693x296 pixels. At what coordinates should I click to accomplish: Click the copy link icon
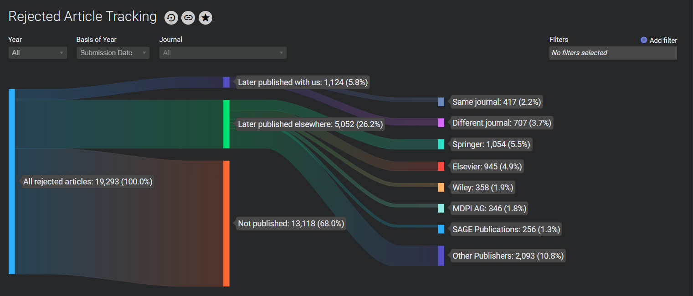click(188, 18)
